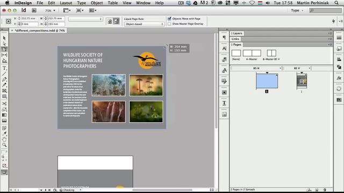
Task: Click the Y position field
Action: point(29,24)
